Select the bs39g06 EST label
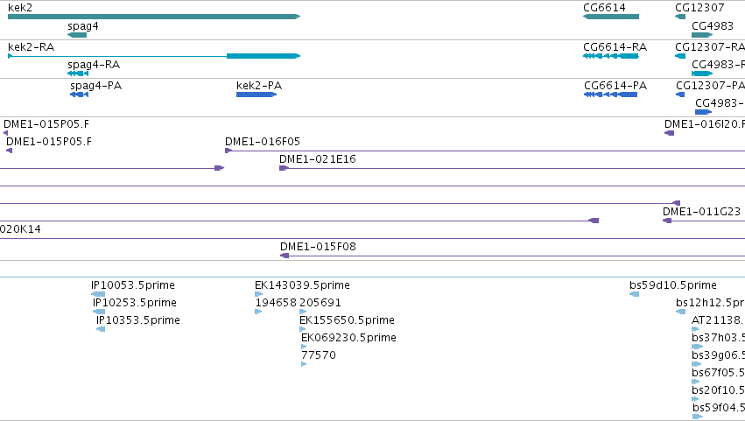This screenshot has width=745, height=421. 719,355
